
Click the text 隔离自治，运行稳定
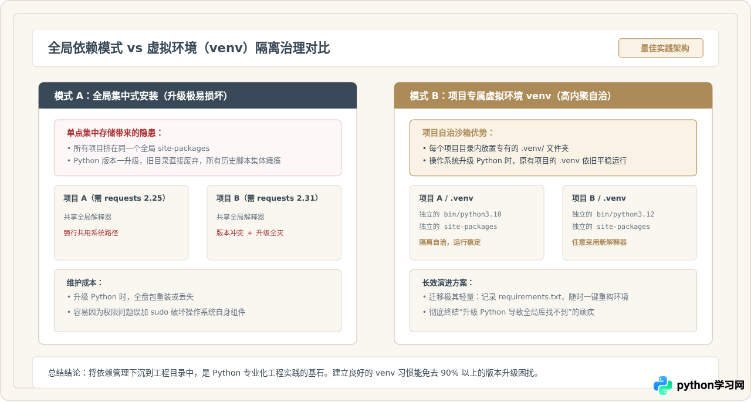[x=450, y=242]
